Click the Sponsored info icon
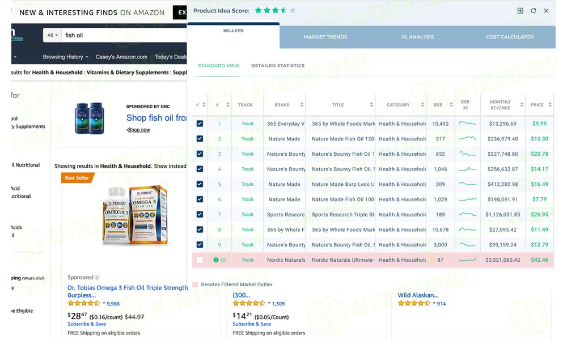Viewport: 567px width, 340px height. click(x=97, y=278)
